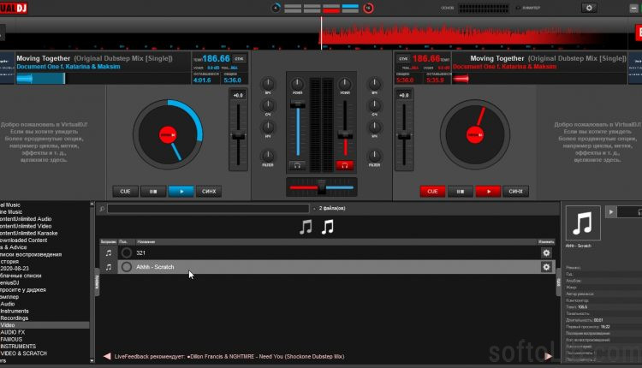642x368 pixels.
Task: Click left deck high EQ knob (ВЧ)
Action: tap(268, 84)
